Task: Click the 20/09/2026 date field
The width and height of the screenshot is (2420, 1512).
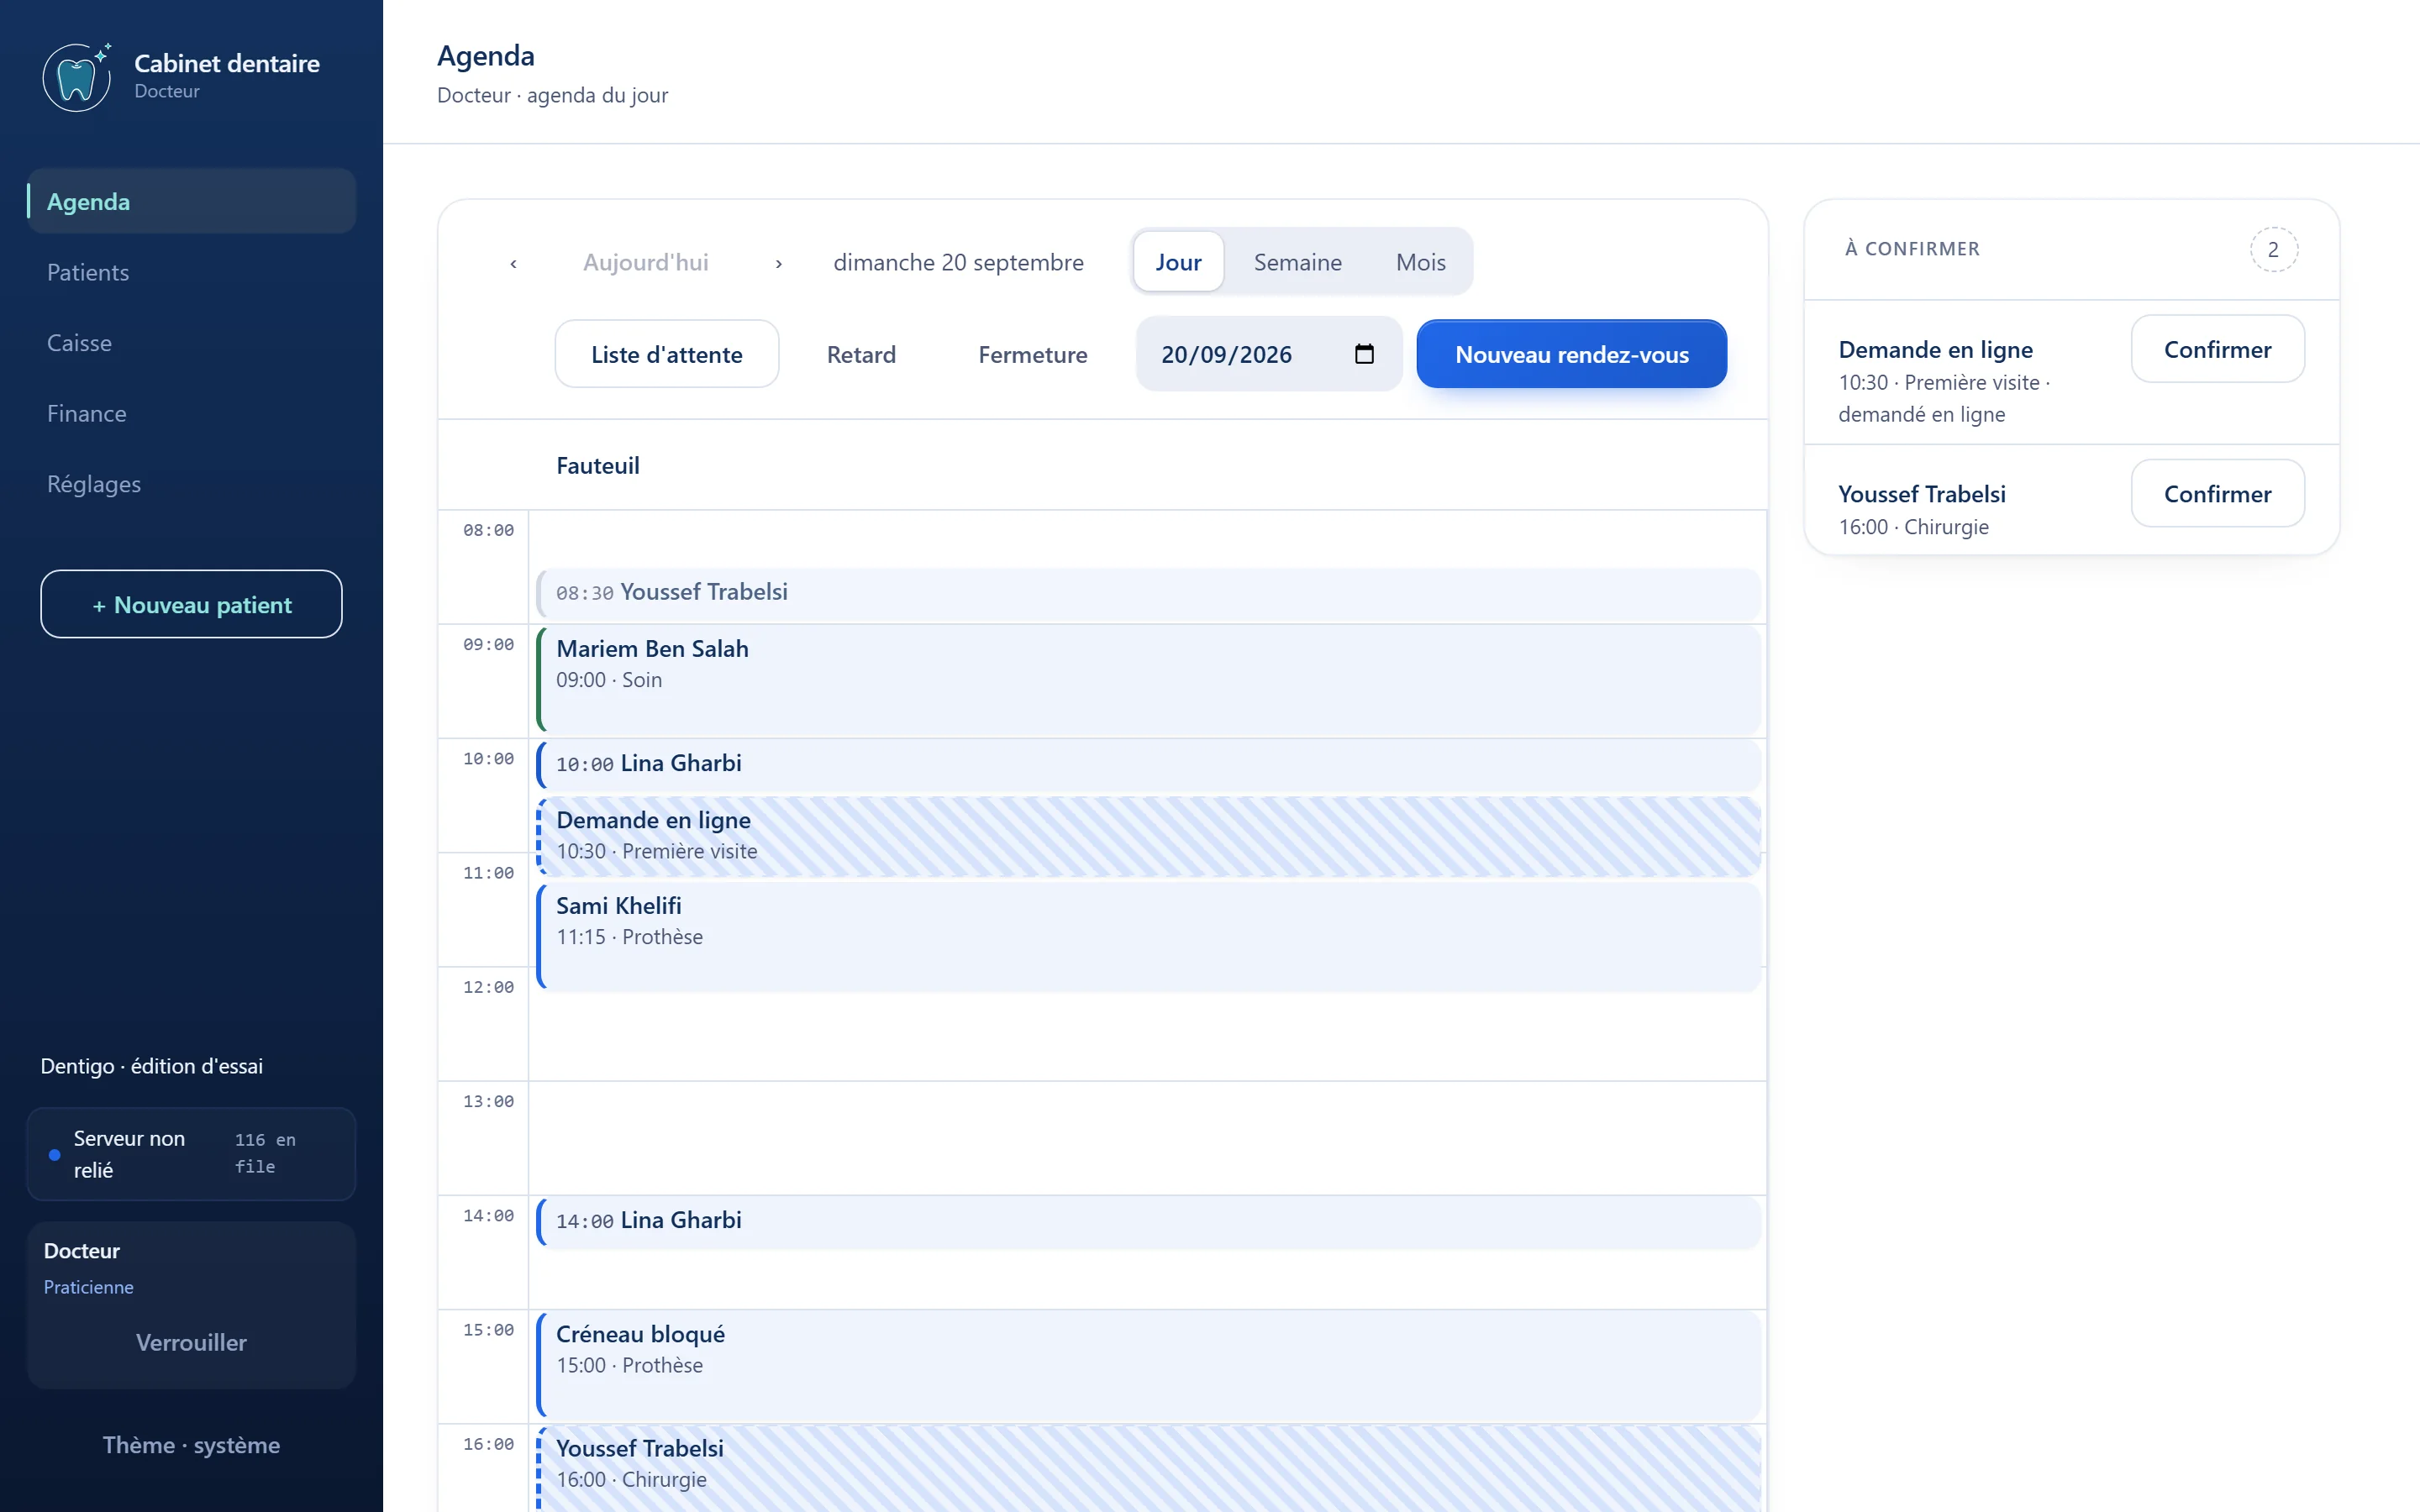Action: (x=1268, y=354)
